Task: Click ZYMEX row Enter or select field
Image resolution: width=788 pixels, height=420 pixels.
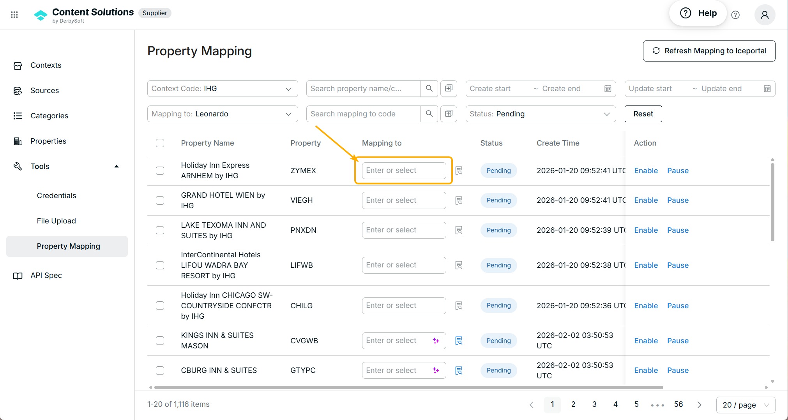Action: click(404, 170)
